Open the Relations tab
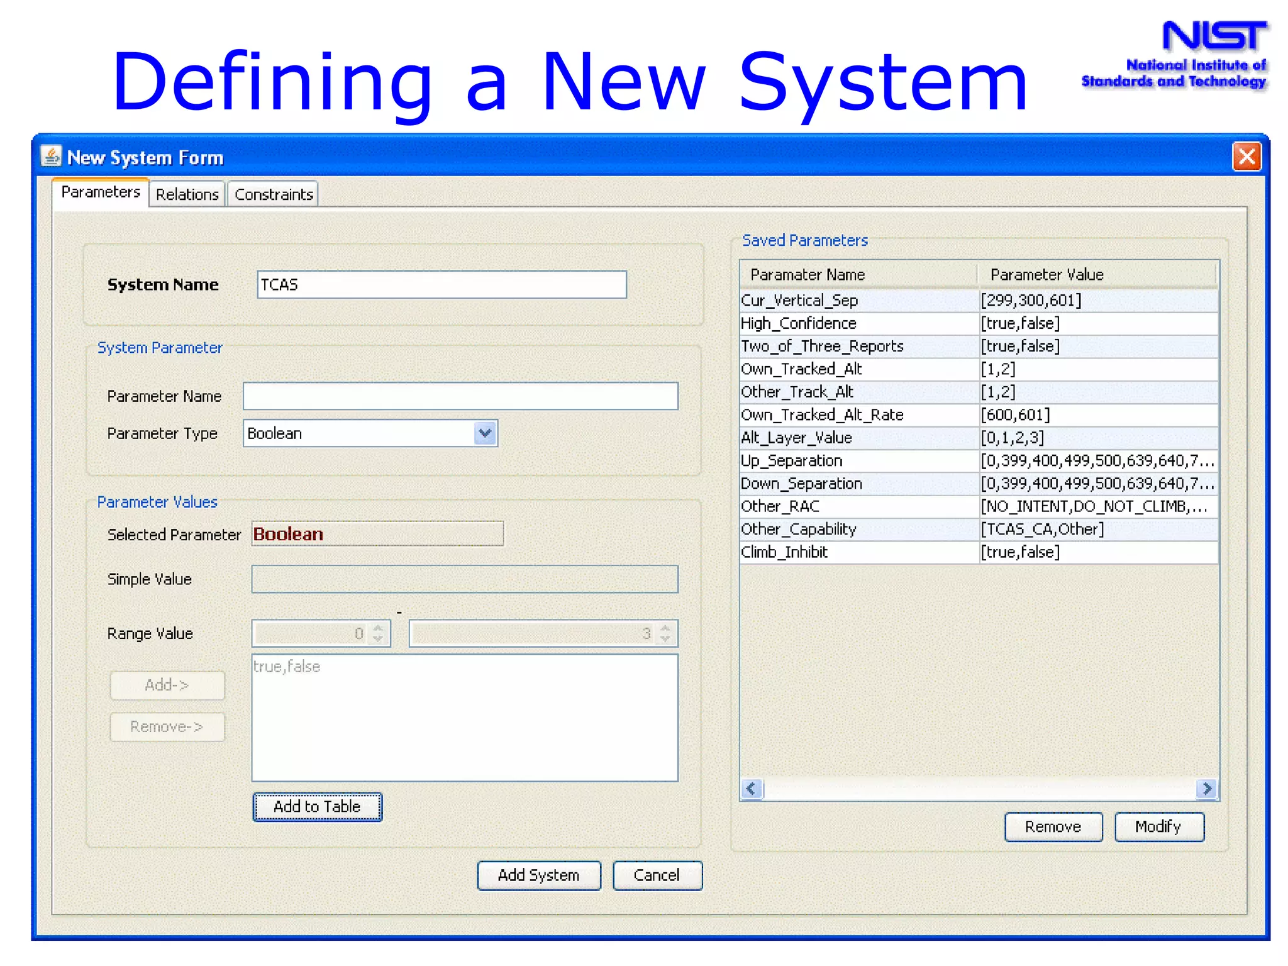The height and width of the screenshot is (966, 1288). pyautogui.click(x=187, y=194)
